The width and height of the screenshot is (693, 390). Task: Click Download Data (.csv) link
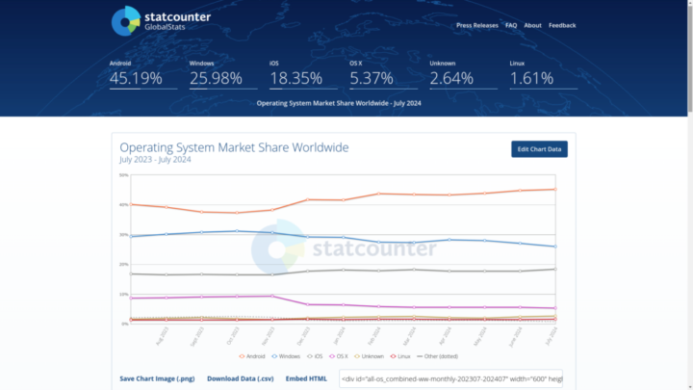tap(240, 378)
